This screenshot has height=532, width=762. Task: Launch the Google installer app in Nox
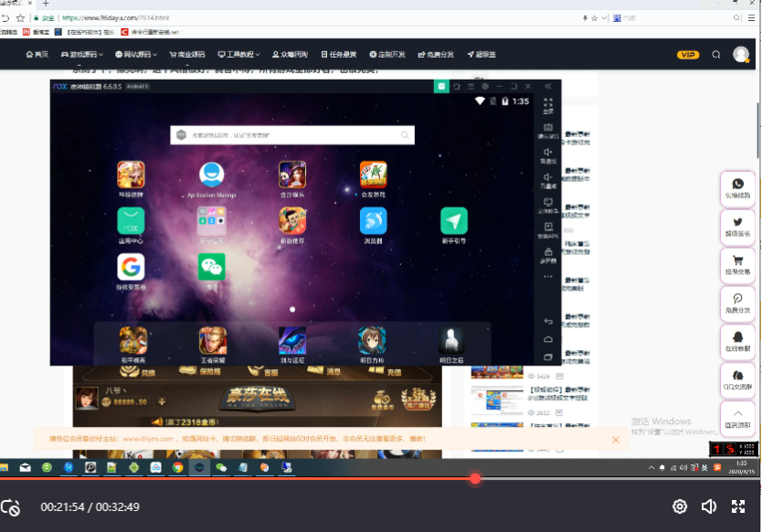(x=131, y=267)
